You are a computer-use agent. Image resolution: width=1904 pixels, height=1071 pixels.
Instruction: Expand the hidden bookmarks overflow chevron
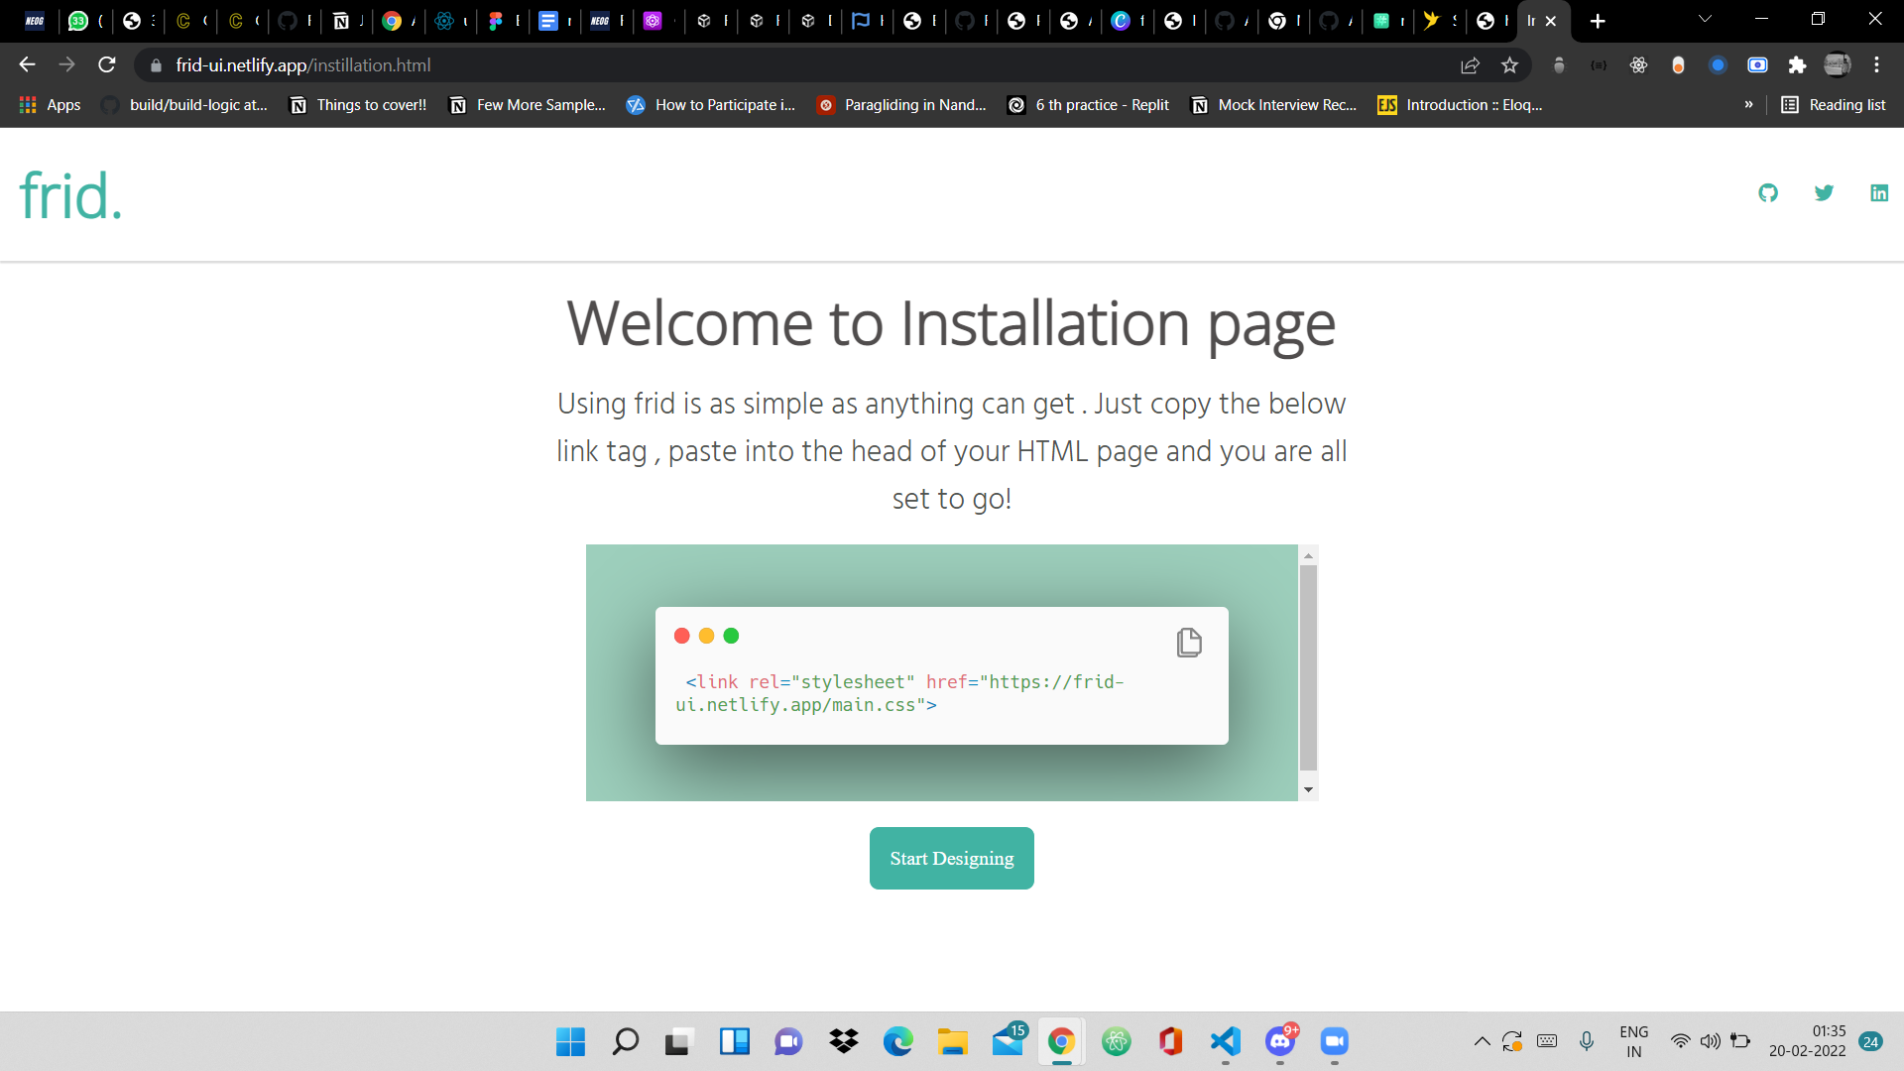click(x=1749, y=104)
